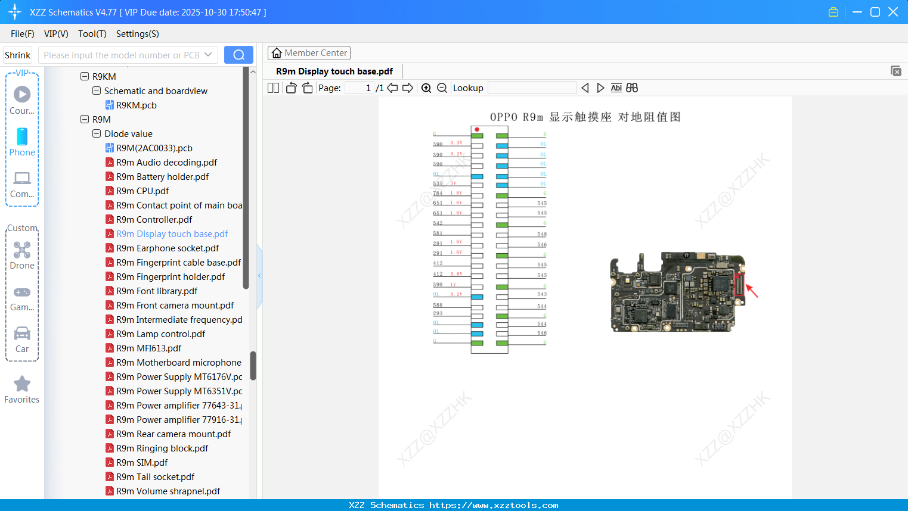Open the R9m CPU.pdf file
Screen dimensions: 908x511
[x=143, y=191]
